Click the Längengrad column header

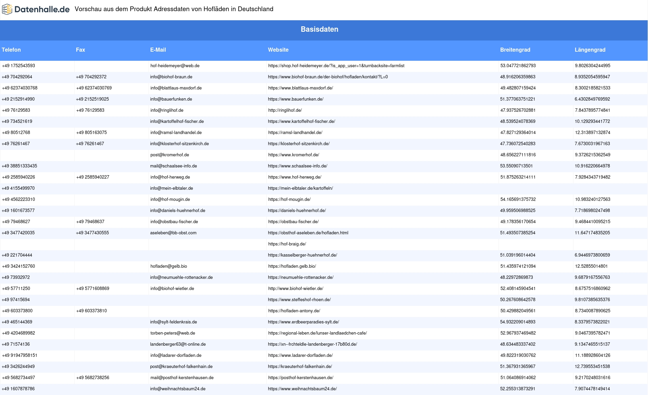[x=590, y=50]
